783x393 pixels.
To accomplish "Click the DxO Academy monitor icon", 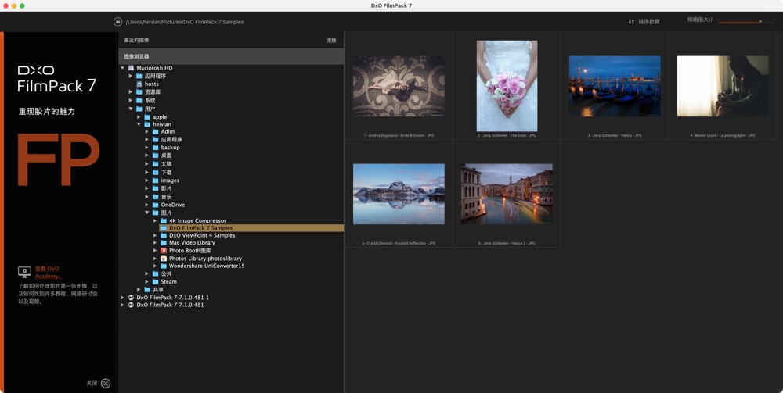I will [24, 271].
